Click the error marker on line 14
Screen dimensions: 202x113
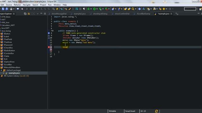coord(49,47)
